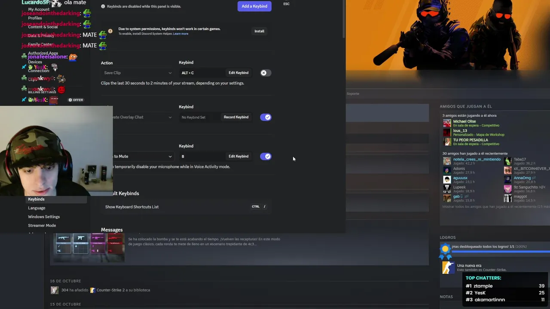This screenshot has height=309, width=550.
Task: Click Install for Discord System Helper
Action: pyautogui.click(x=259, y=31)
